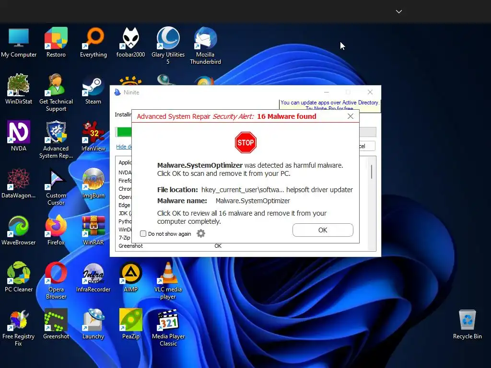Tick the Do not show again checkbox
491x368 pixels.
143,234
